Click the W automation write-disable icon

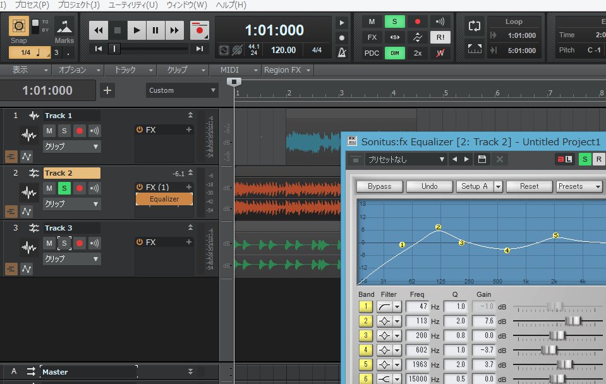[x=440, y=53]
